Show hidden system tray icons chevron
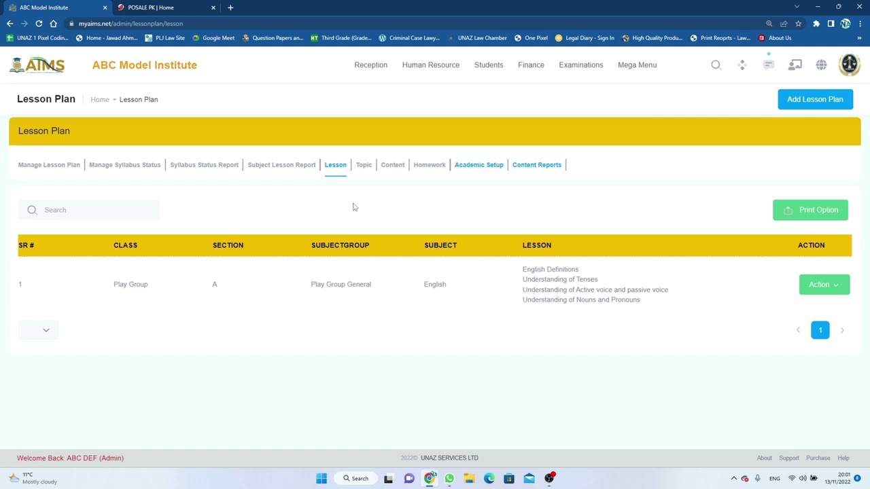The image size is (870, 489). (x=734, y=479)
